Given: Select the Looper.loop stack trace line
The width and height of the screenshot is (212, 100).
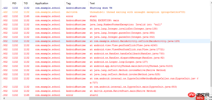Looking at the screenshot, I should [x=106, y=62].
